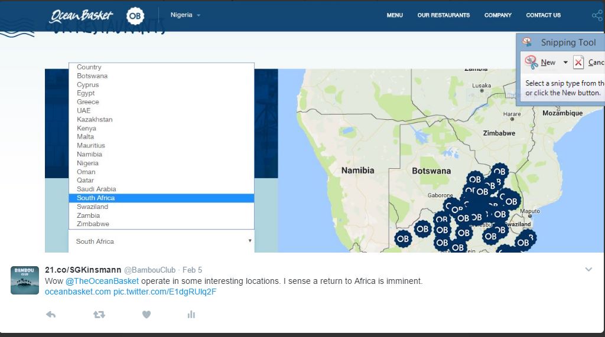Toggle the South Africa select box arrow
The width and height of the screenshot is (605, 337).
pos(250,241)
